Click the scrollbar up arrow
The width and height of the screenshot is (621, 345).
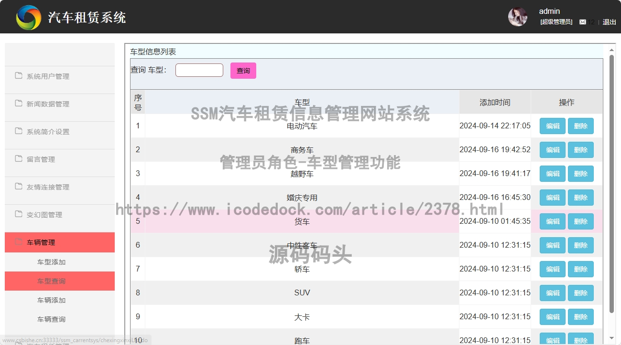coord(611,50)
